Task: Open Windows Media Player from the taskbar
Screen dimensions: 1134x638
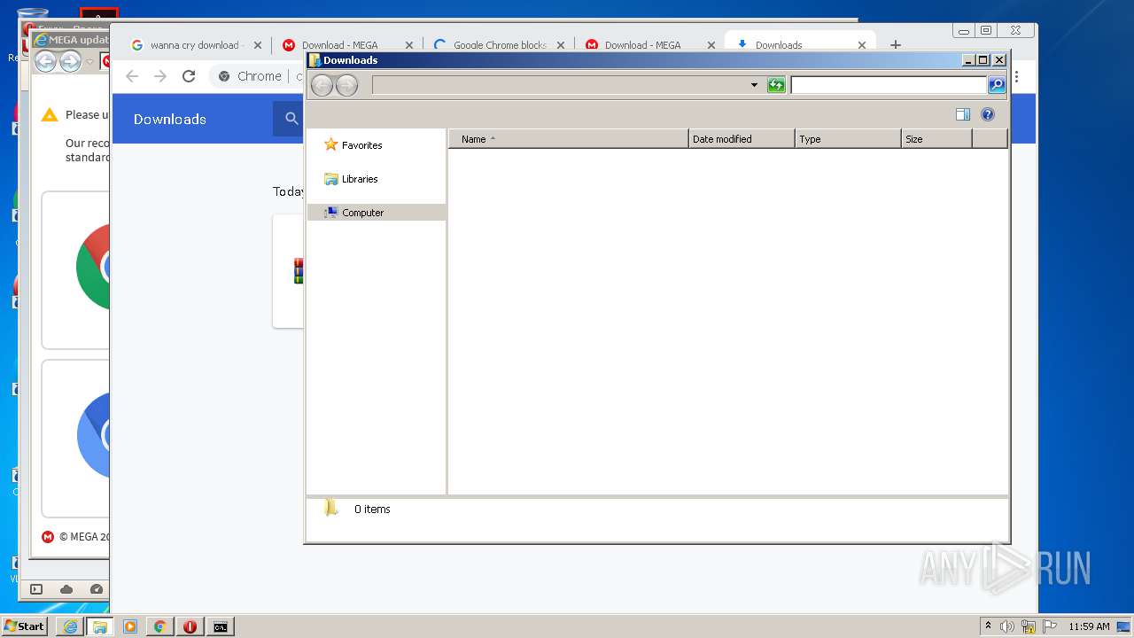Action: point(130,626)
